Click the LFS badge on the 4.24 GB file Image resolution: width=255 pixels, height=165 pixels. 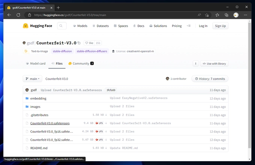point(99,131)
